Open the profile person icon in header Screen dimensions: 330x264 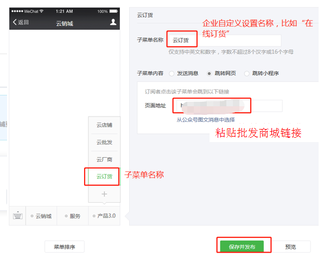[x=113, y=22]
